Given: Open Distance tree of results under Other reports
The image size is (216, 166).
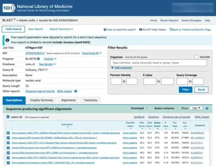Looking at the screenshot, I should (x=40, y=91).
